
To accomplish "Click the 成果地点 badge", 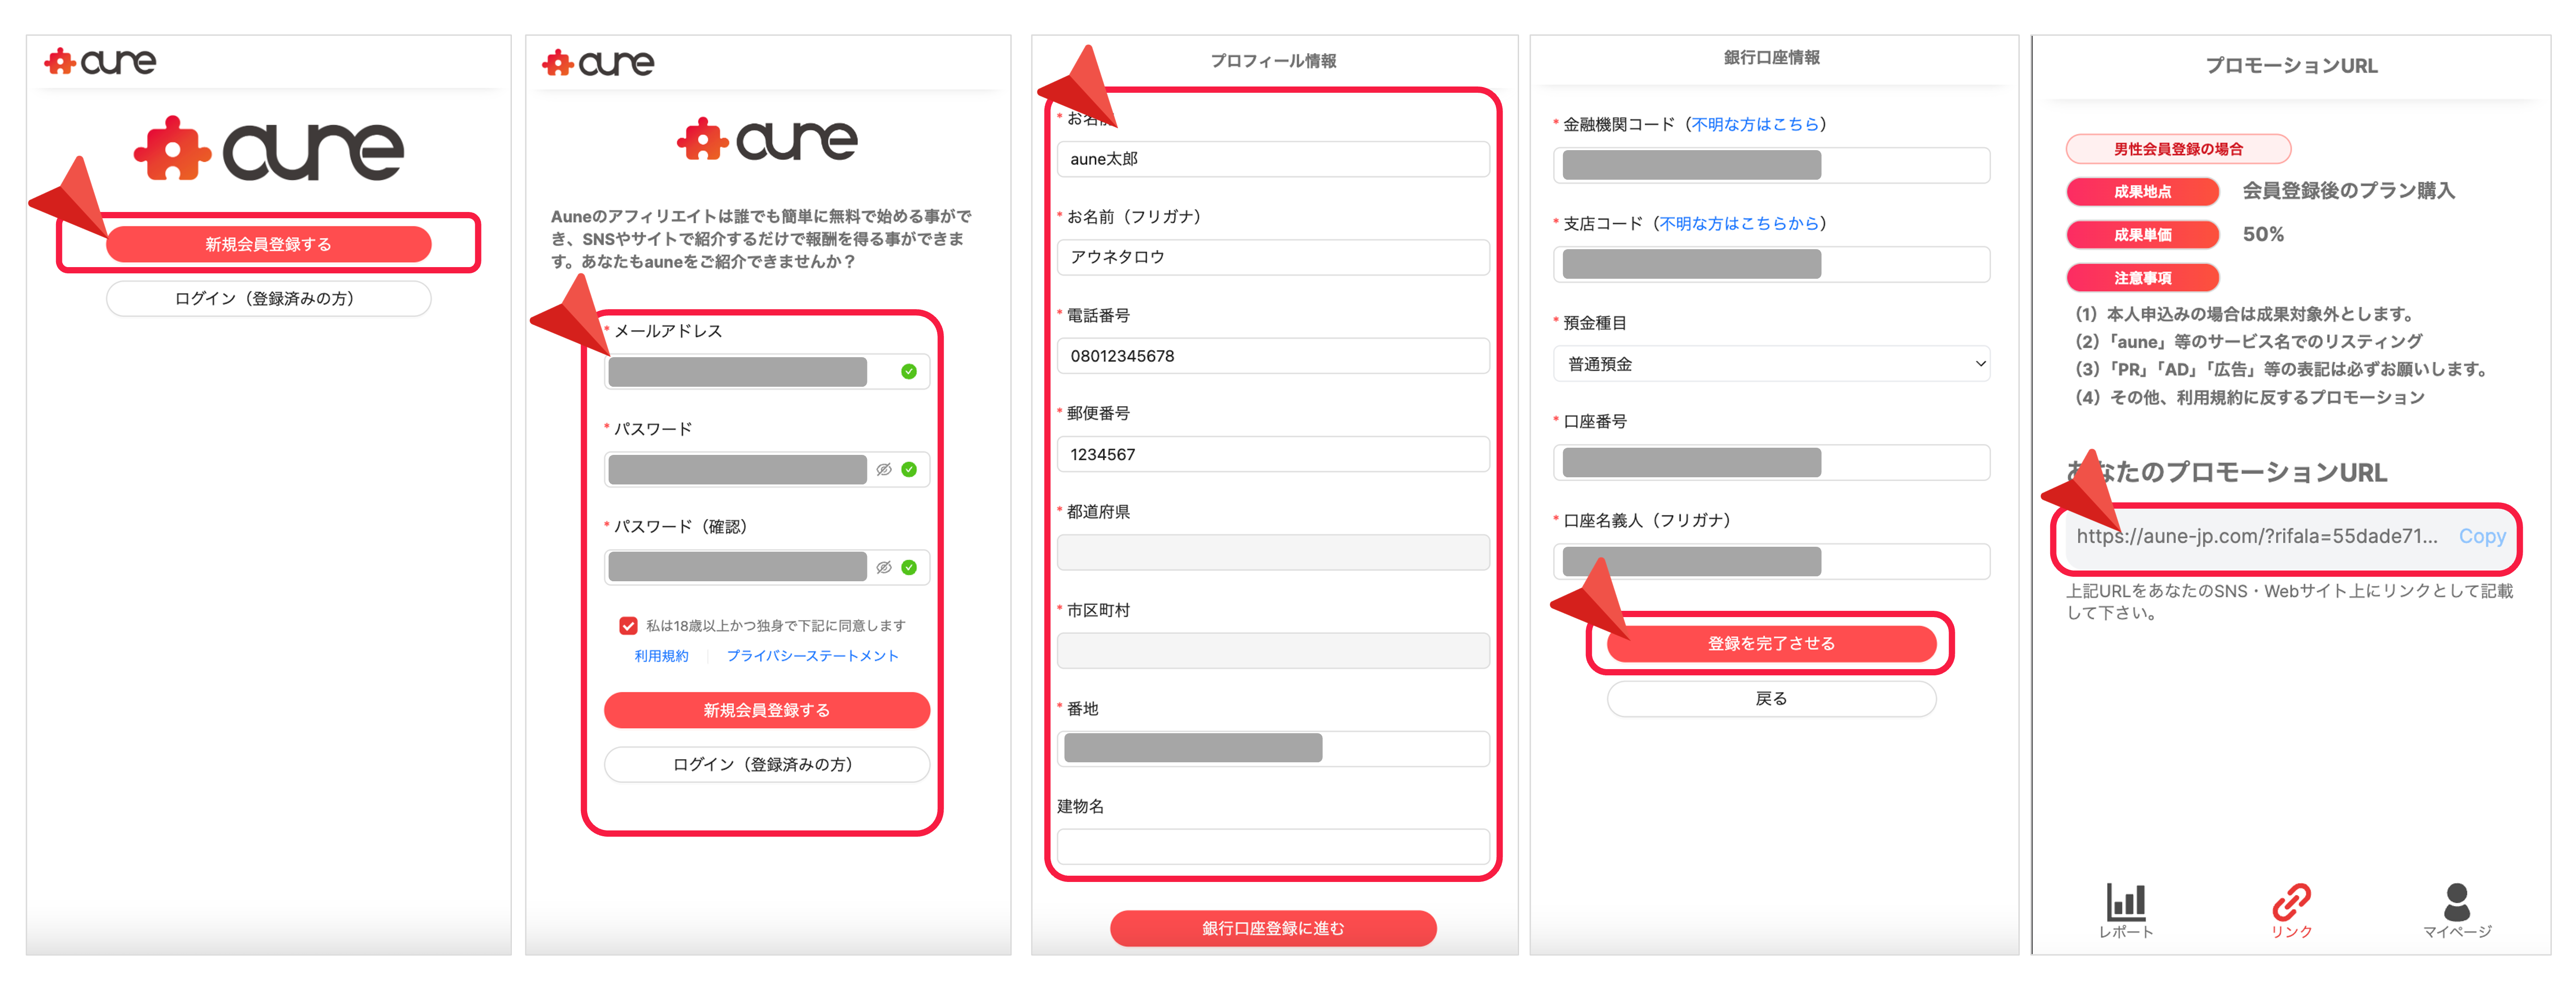I will pos(2142,192).
